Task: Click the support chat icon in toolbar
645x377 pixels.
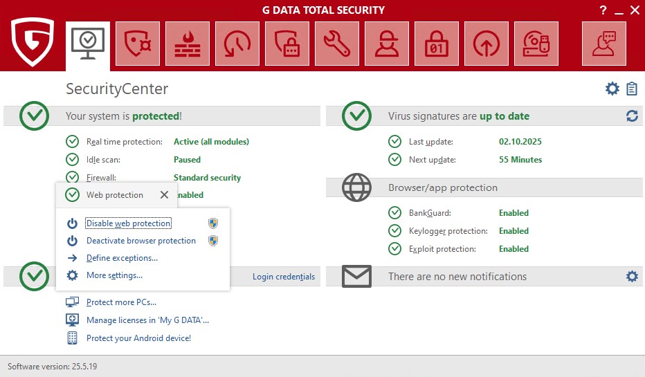Action: pyautogui.click(x=604, y=44)
